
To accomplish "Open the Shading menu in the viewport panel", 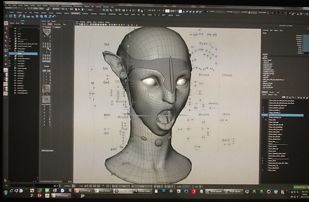I will point(82,22).
